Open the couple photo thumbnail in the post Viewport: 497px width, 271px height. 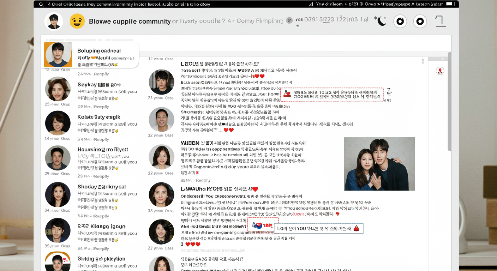pyautogui.click(x=379, y=164)
